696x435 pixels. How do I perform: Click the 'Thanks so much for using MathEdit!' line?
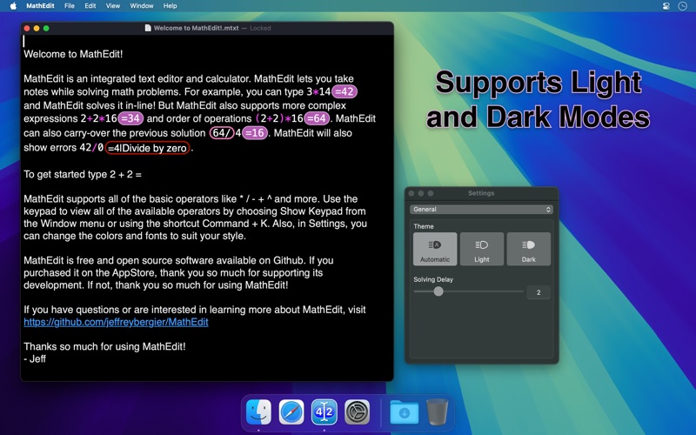pyautogui.click(x=104, y=346)
